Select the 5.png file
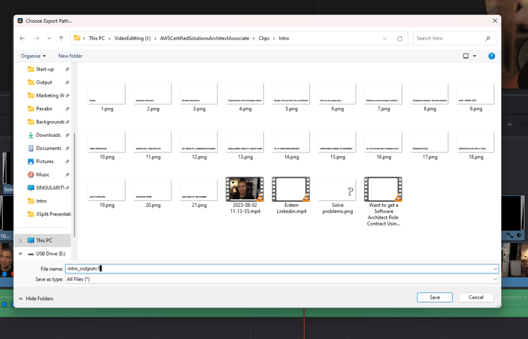Image resolution: width=528 pixels, height=339 pixels. [x=291, y=98]
